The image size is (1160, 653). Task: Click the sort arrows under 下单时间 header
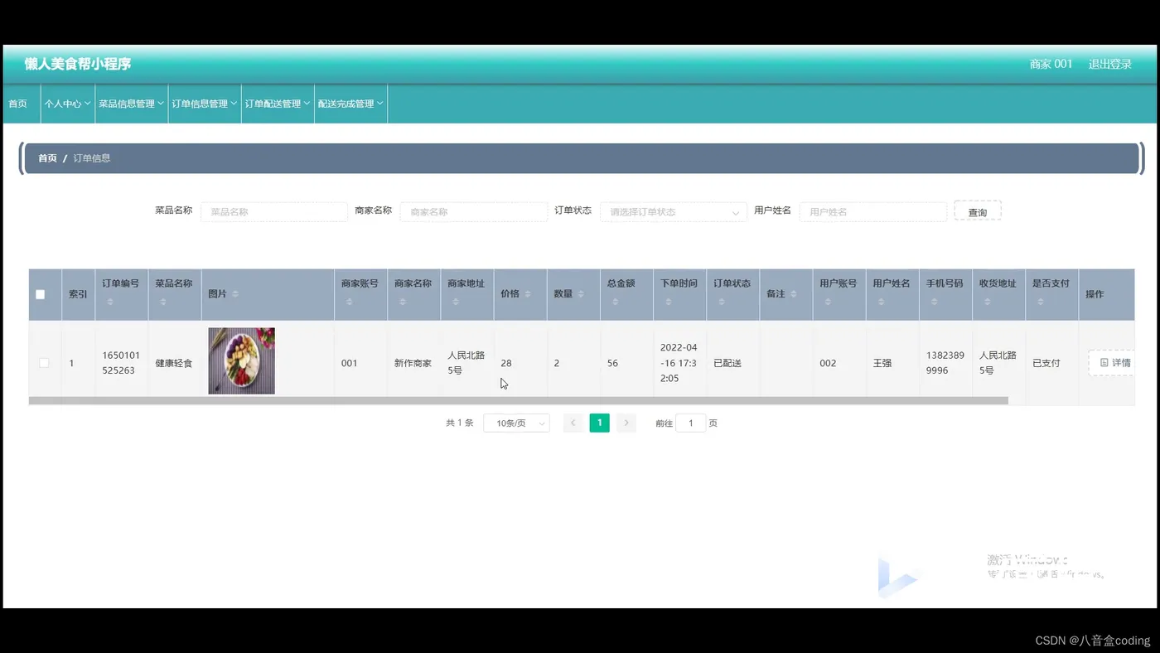pos(668,302)
